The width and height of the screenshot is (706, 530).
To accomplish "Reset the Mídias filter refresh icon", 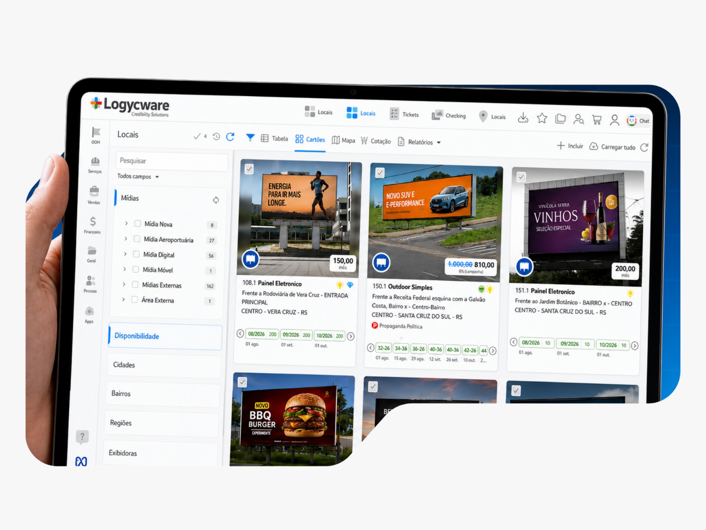I will coord(216,200).
